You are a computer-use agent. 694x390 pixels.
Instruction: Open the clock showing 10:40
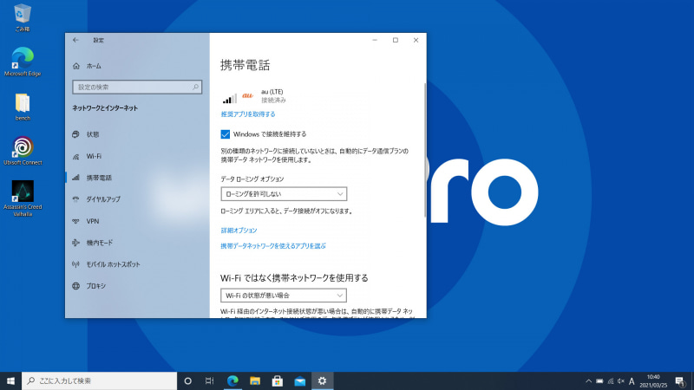(x=653, y=381)
